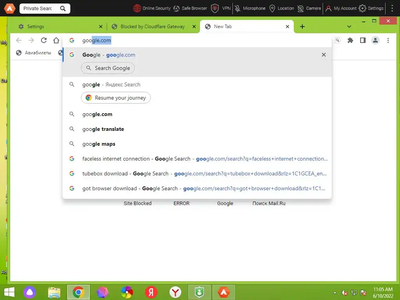
Task: Close the New Tab tab
Action: 287,27
